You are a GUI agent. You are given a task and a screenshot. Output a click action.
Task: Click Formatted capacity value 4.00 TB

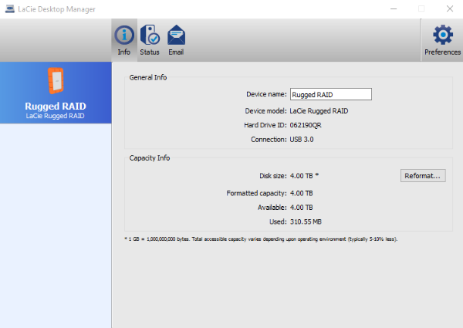[301, 193]
